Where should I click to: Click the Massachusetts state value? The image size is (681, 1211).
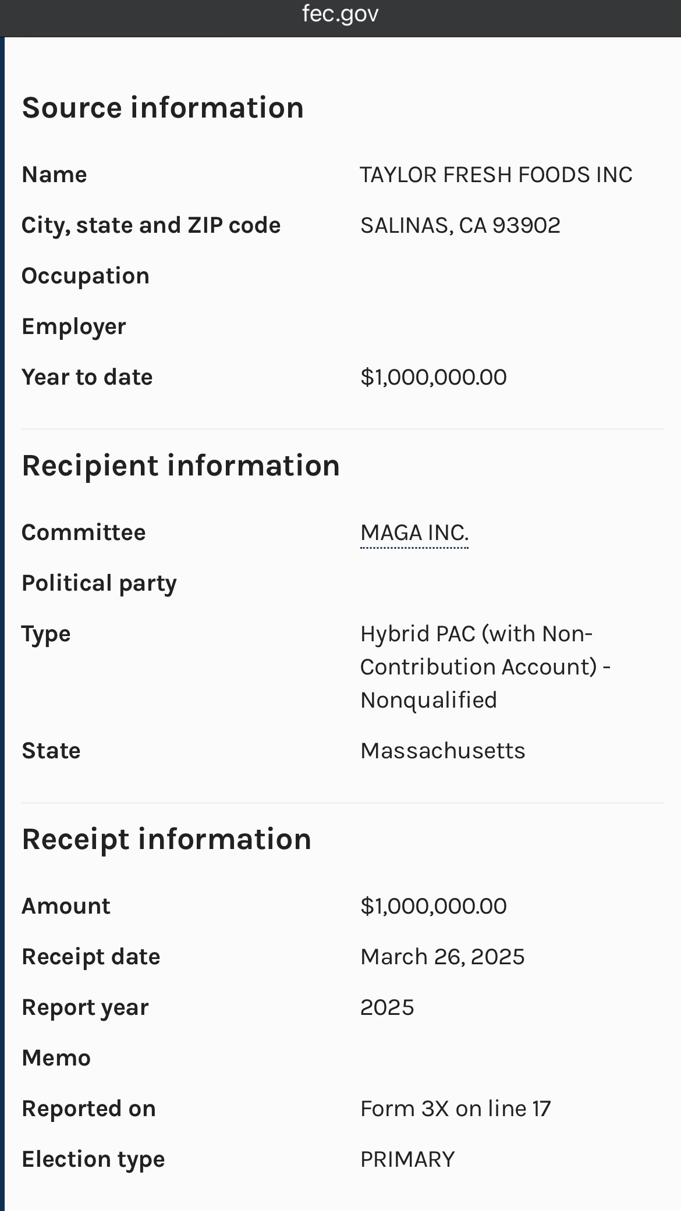tap(443, 751)
